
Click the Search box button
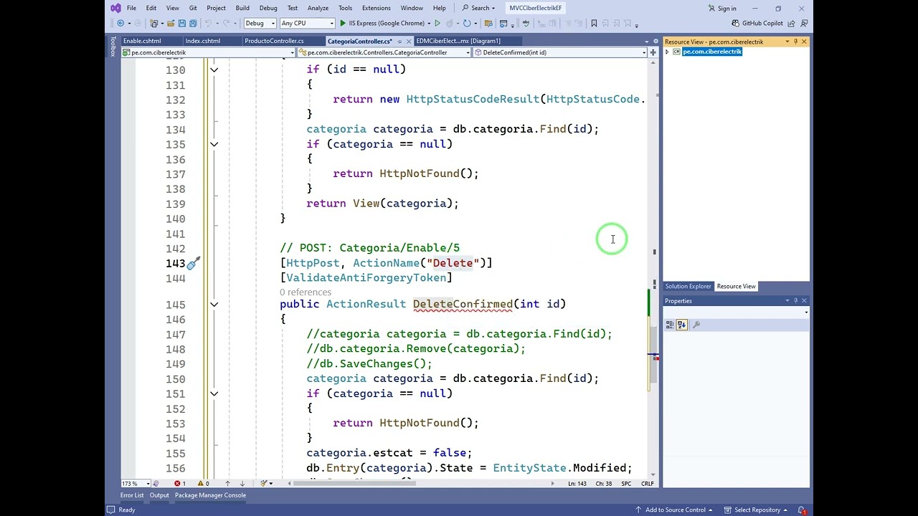(x=478, y=8)
